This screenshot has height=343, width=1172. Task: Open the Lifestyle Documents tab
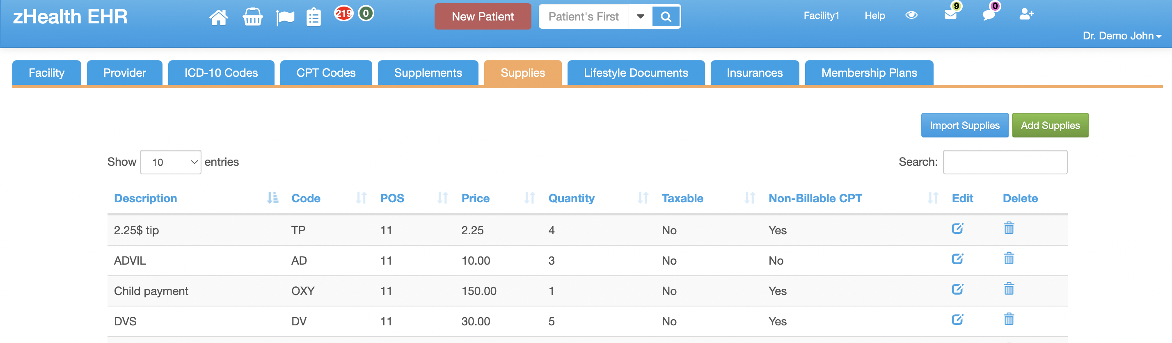tap(636, 73)
